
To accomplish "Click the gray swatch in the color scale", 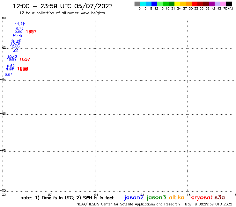I will coord(137,4).
